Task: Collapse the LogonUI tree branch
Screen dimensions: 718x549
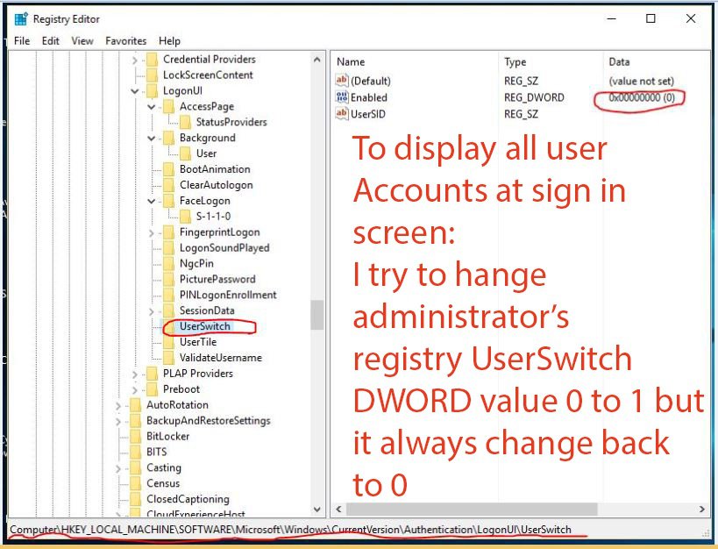Action: click(x=133, y=90)
